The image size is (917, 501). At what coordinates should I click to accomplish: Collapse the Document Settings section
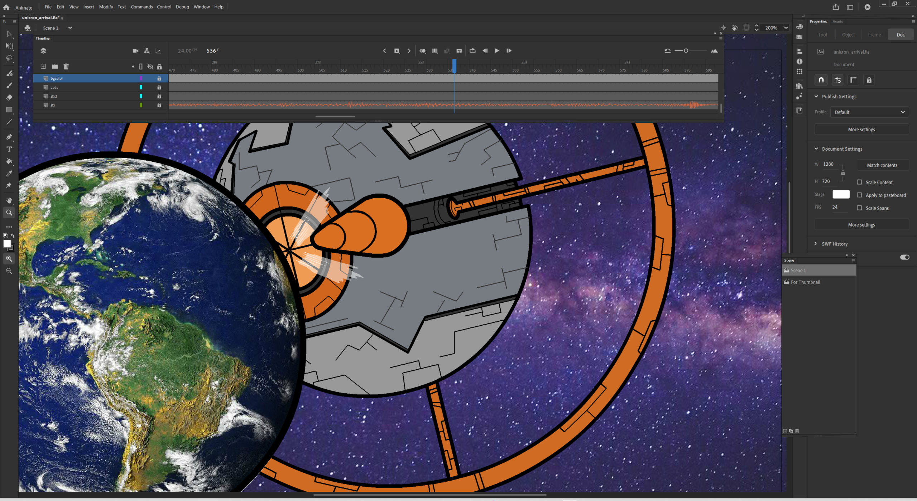tap(816, 149)
